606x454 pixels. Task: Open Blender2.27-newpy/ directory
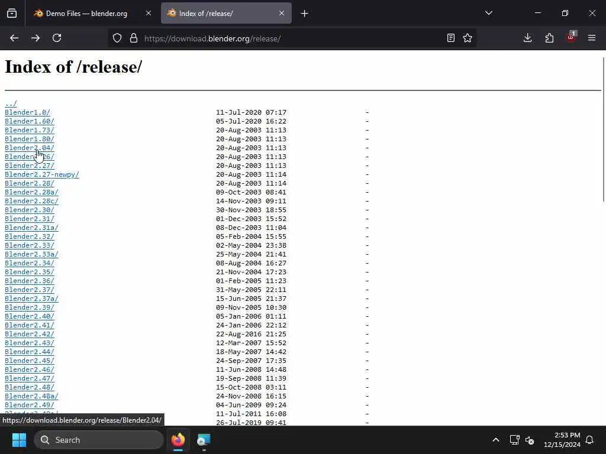pyautogui.click(x=42, y=174)
